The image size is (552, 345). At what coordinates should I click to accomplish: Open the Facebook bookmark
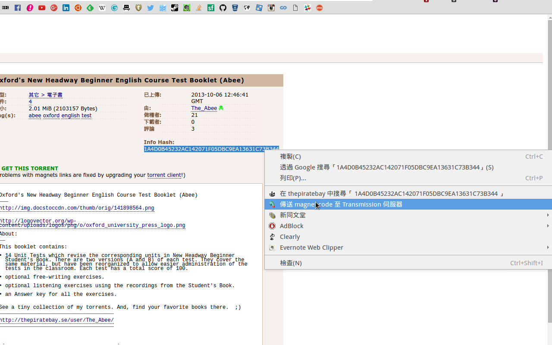[x=18, y=8]
